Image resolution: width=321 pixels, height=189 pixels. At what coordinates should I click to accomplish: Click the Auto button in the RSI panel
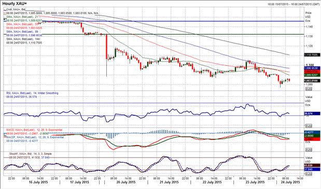[309, 126]
